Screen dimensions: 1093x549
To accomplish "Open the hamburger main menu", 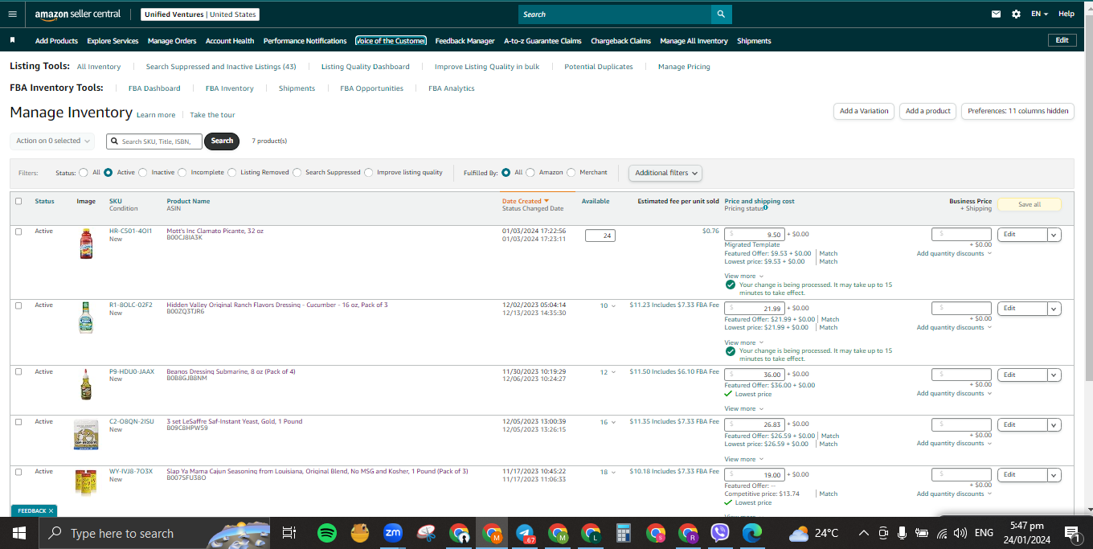I will pos(11,14).
